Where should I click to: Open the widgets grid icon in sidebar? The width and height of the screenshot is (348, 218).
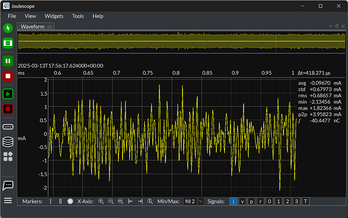(x=8, y=156)
